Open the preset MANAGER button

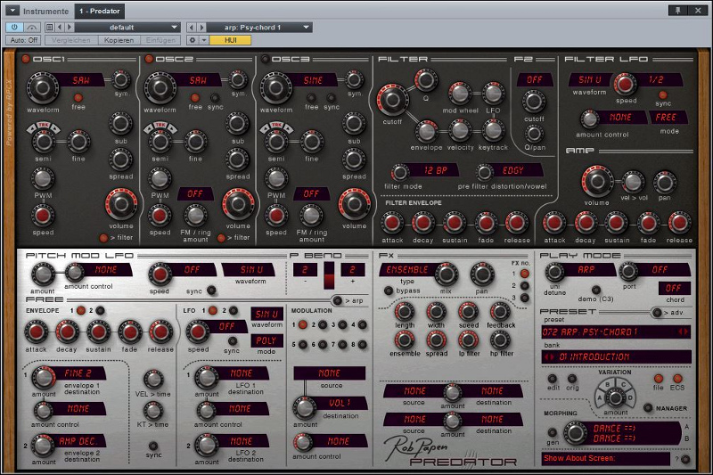coord(648,408)
